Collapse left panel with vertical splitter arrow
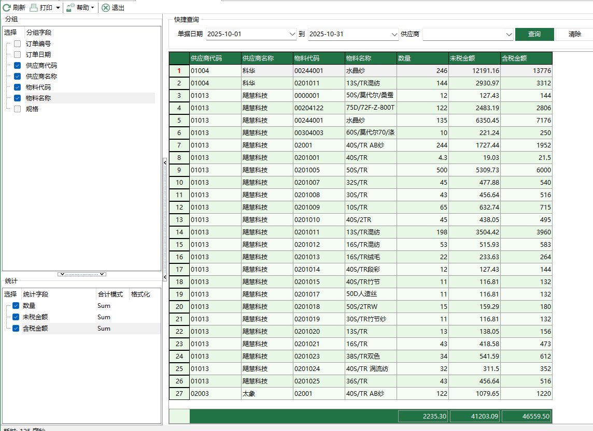This screenshot has width=593, height=431. [165, 162]
